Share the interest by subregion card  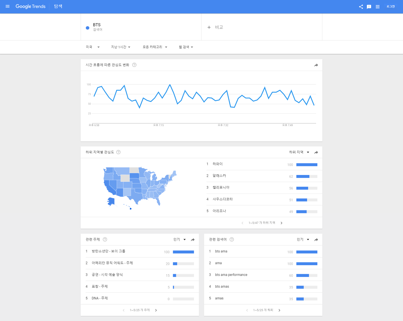pyautogui.click(x=316, y=153)
